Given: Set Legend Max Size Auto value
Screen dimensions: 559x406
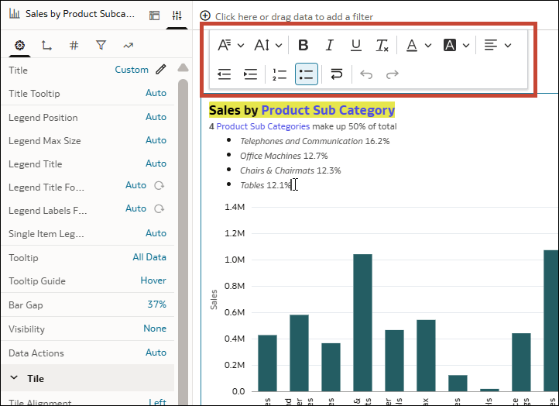Looking at the screenshot, I should tap(156, 139).
